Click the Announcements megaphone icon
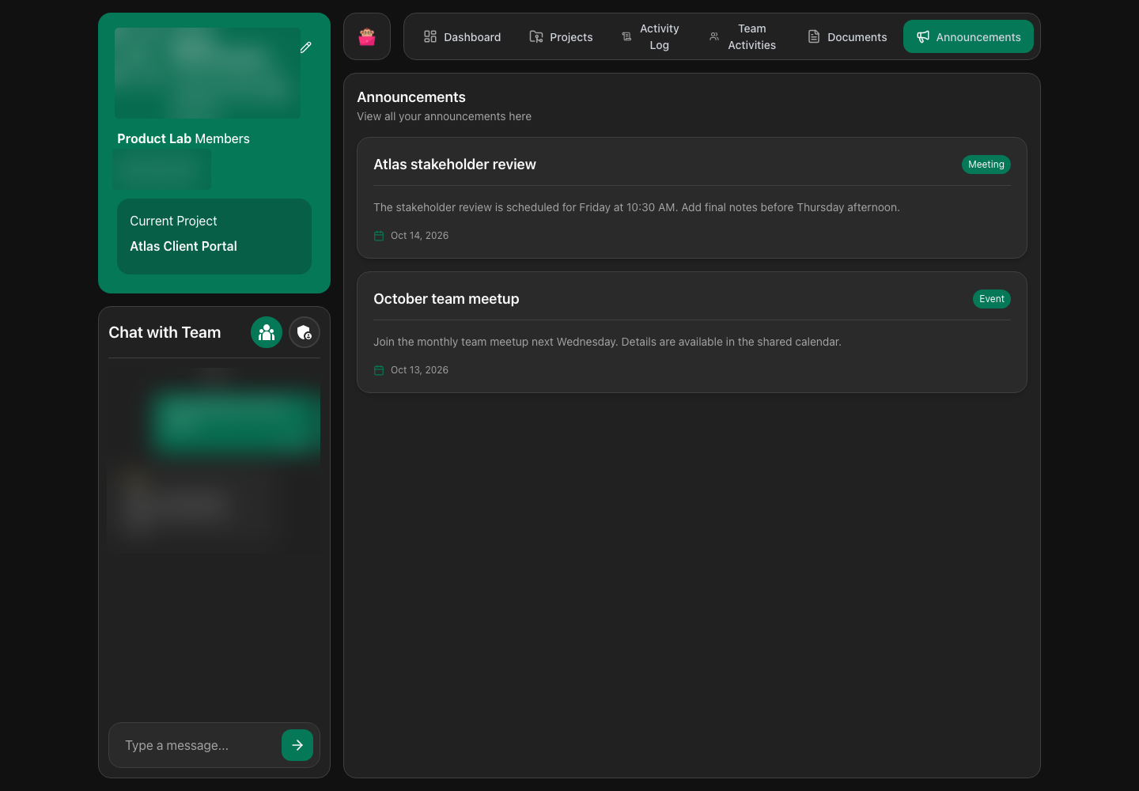1139x791 pixels. pos(923,36)
